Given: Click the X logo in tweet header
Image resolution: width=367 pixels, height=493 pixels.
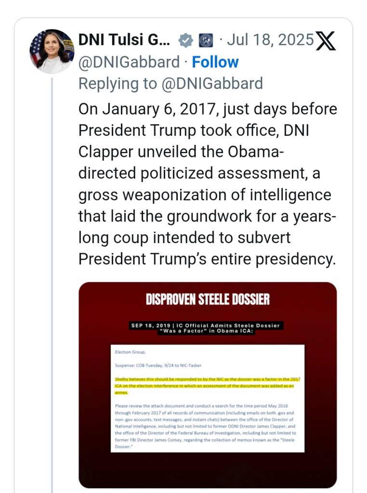Looking at the screenshot, I should 326,40.
